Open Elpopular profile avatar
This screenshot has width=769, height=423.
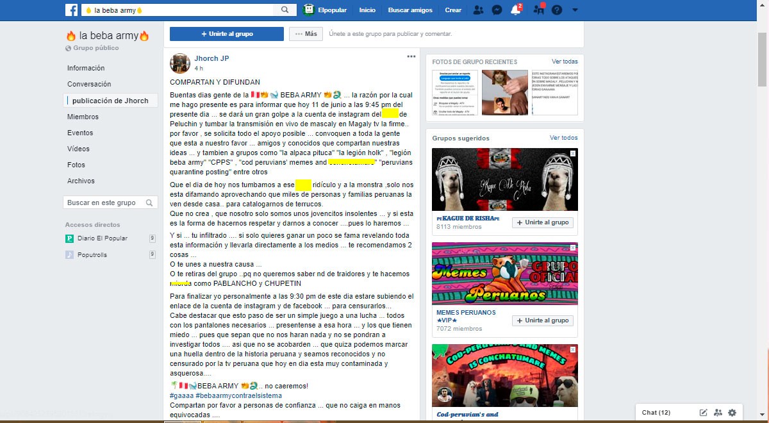point(310,10)
